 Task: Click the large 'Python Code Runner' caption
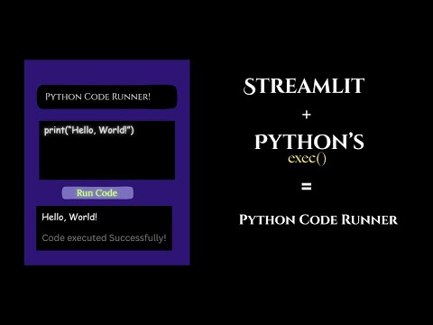[318, 219]
